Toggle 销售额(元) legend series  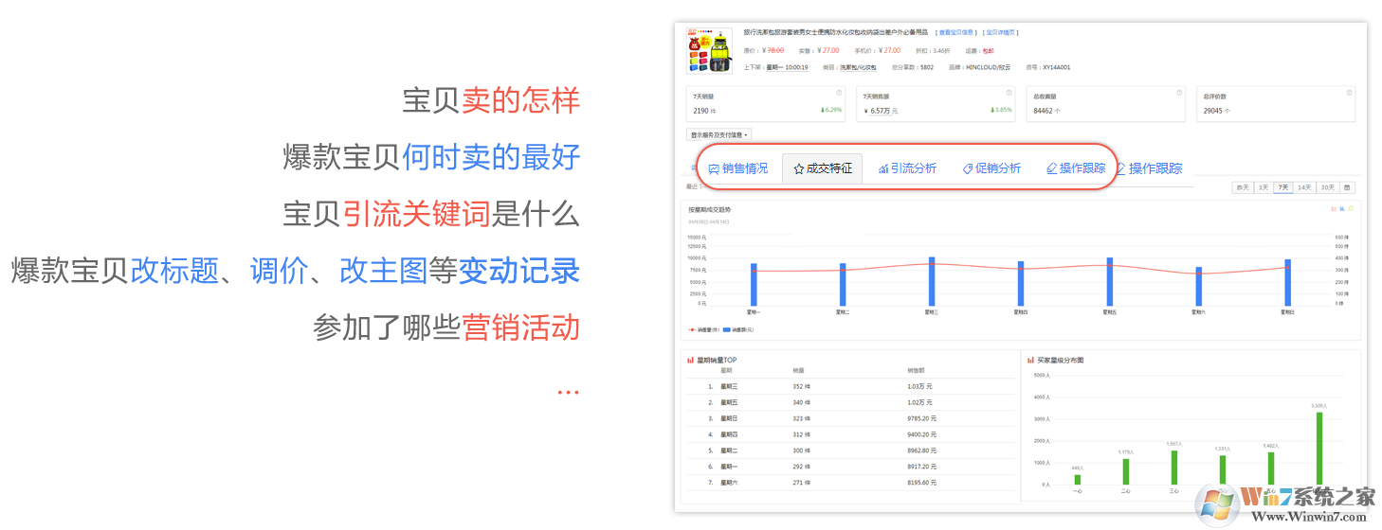click(x=737, y=330)
